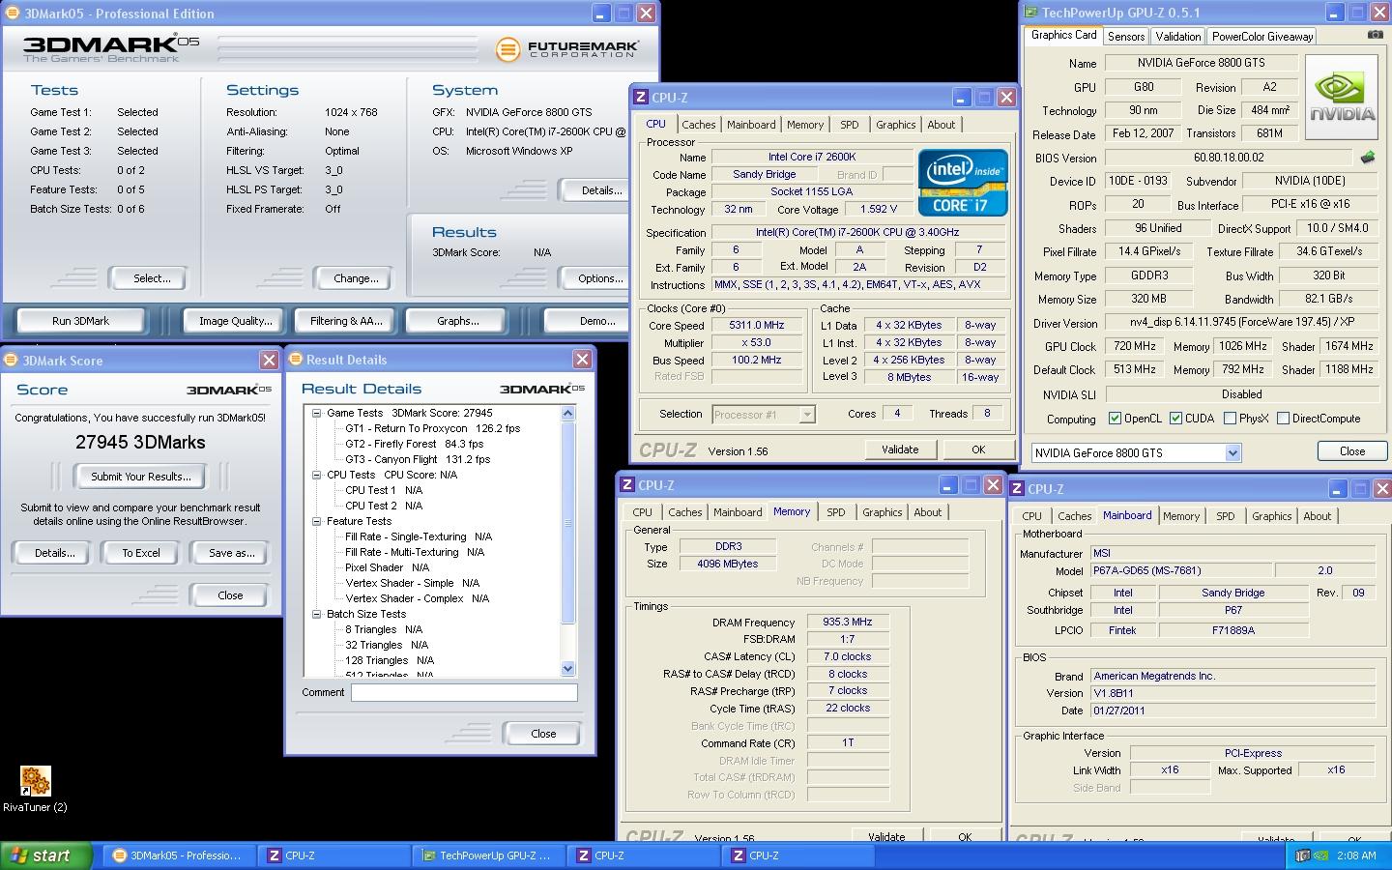The width and height of the screenshot is (1392, 870).
Task: Select the 32 Triangles result row
Action: 387,645
